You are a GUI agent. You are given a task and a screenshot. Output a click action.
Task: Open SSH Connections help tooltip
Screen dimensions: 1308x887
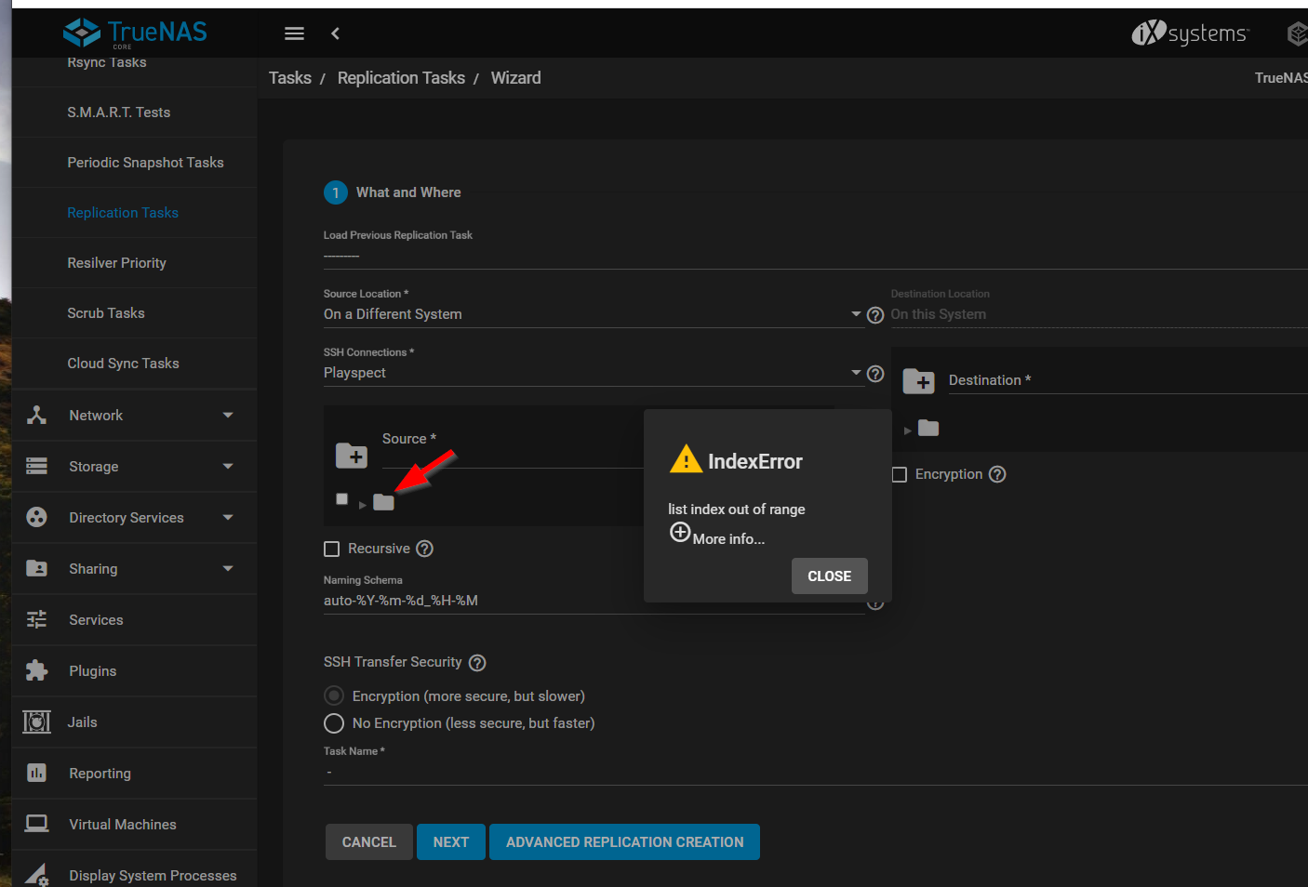pos(875,374)
